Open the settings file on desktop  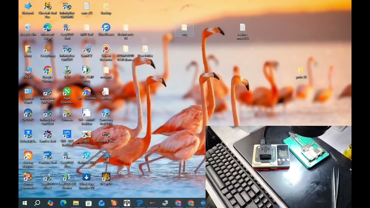(x=106, y=94)
